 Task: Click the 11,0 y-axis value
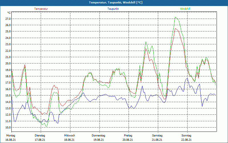click(x=8, y=121)
